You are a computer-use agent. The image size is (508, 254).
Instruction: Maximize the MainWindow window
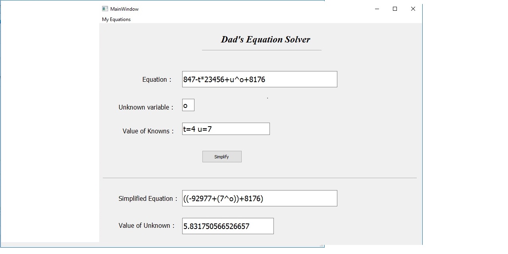coord(395,9)
